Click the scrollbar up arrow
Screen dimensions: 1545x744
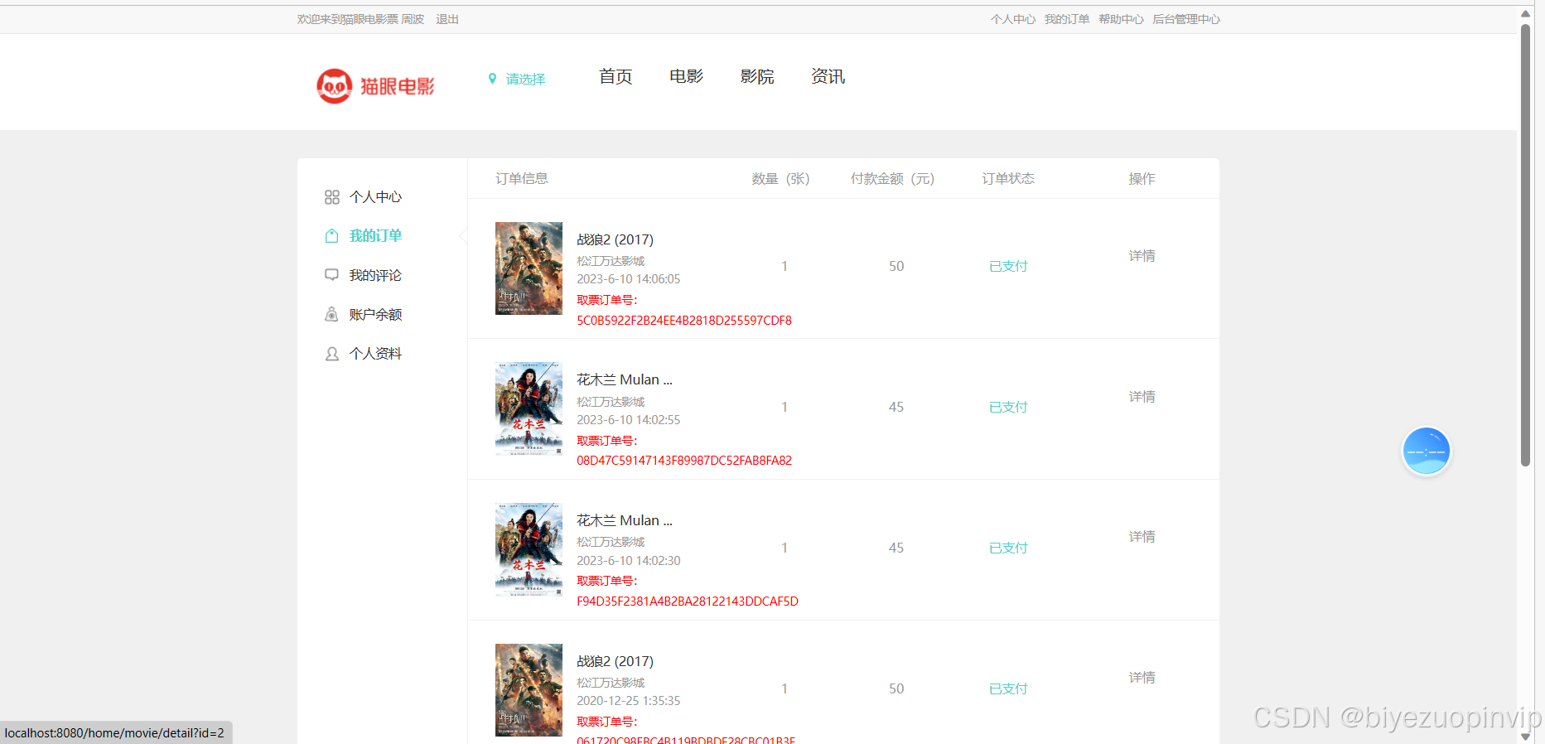(x=1525, y=13)
